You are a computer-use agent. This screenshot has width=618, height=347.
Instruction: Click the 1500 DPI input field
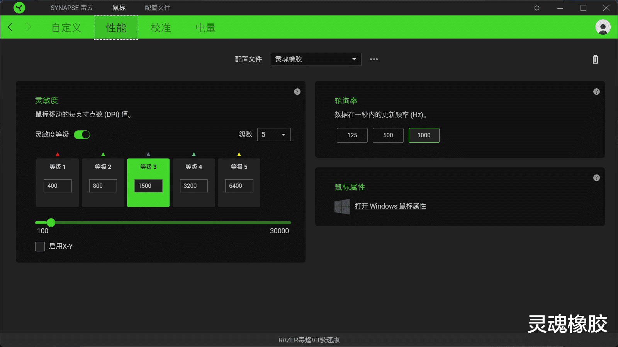pyautogui.click(x=148, y=186)
